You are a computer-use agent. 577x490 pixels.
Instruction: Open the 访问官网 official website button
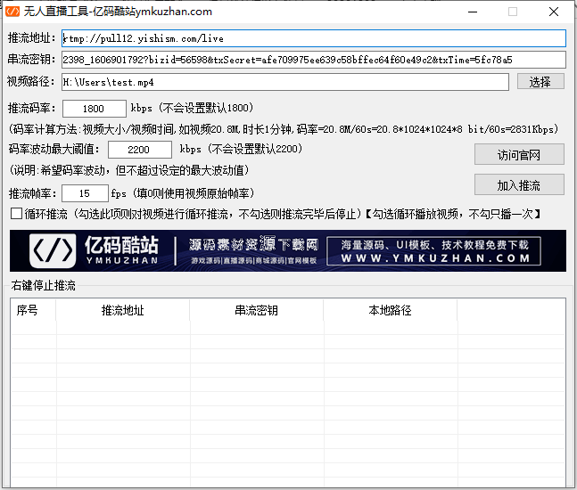(x=519, y=154)
